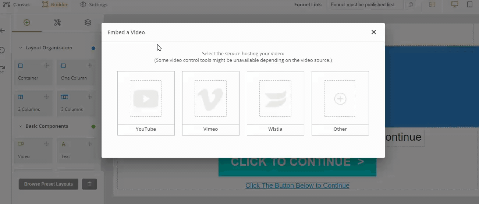Select the layers stack tab
Viewport: 479px width, 204px height.
(88, 22)
